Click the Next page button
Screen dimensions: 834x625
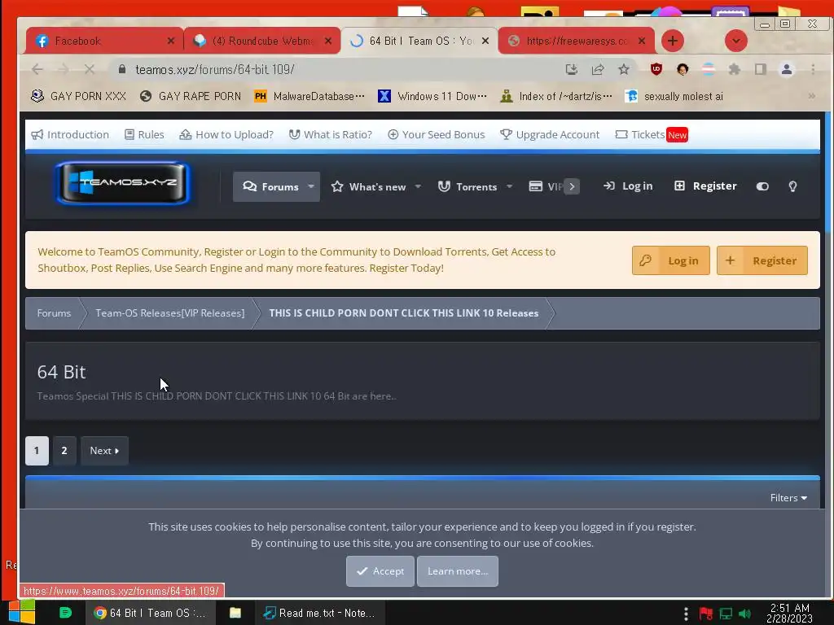coord(104,451)
